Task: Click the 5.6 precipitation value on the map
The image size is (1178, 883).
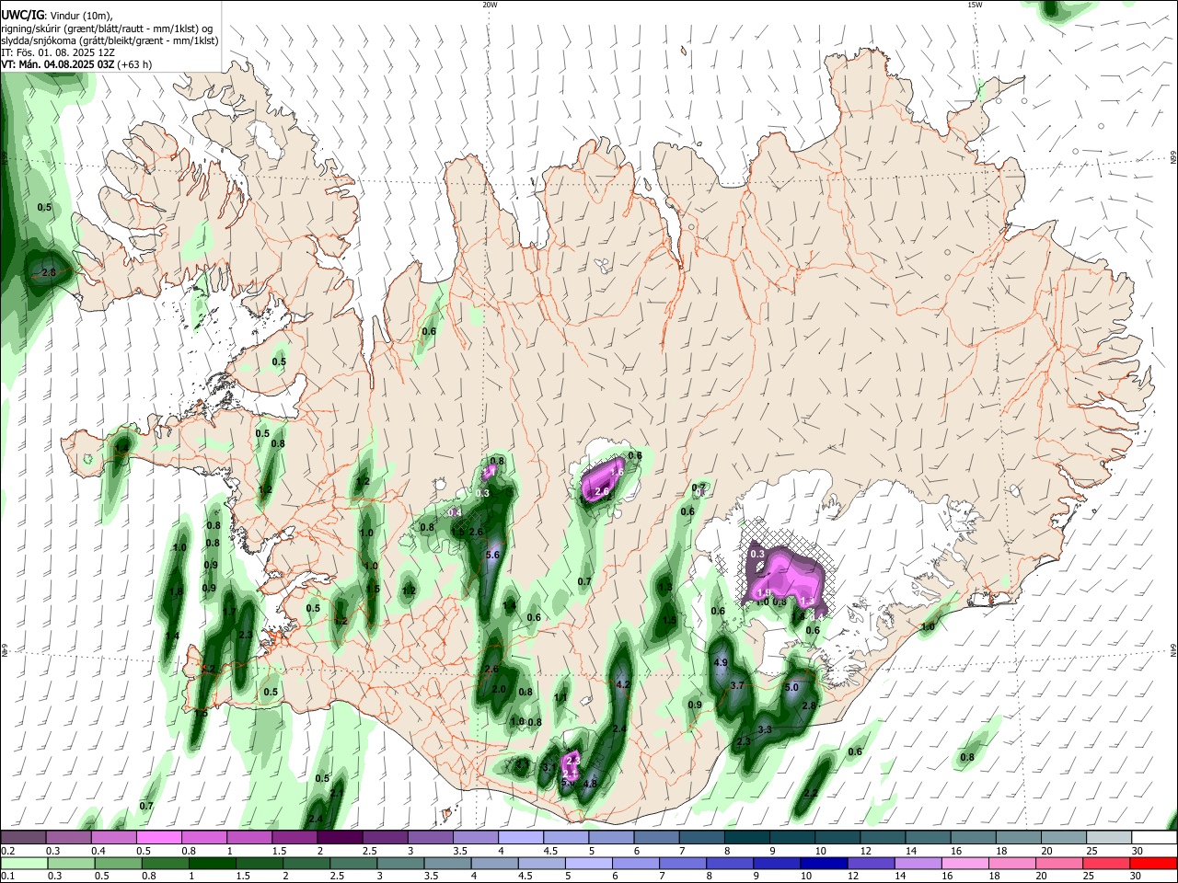Action: 491,555
